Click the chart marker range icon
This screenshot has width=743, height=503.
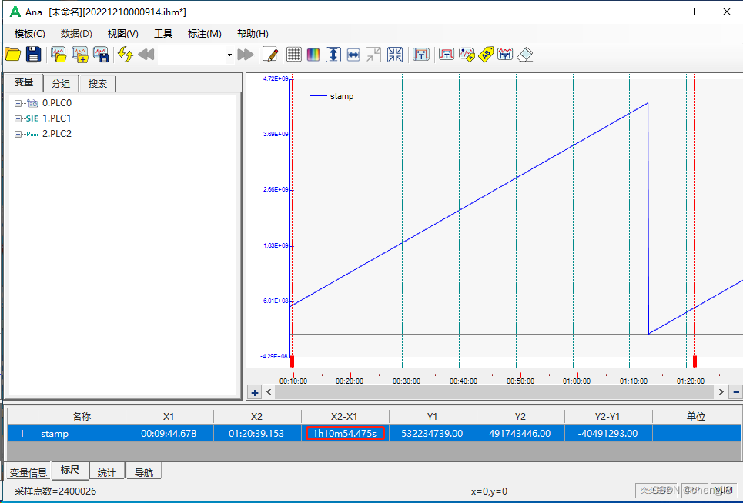pyautogui.click(x=505, y=55)
